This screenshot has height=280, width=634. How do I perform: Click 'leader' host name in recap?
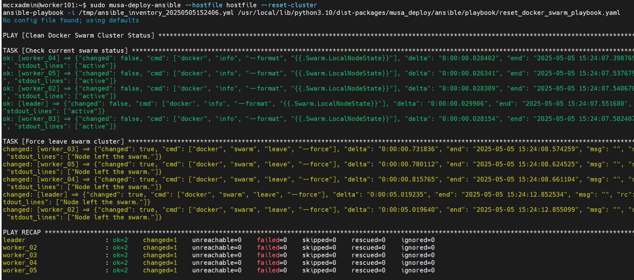point(14,240)
